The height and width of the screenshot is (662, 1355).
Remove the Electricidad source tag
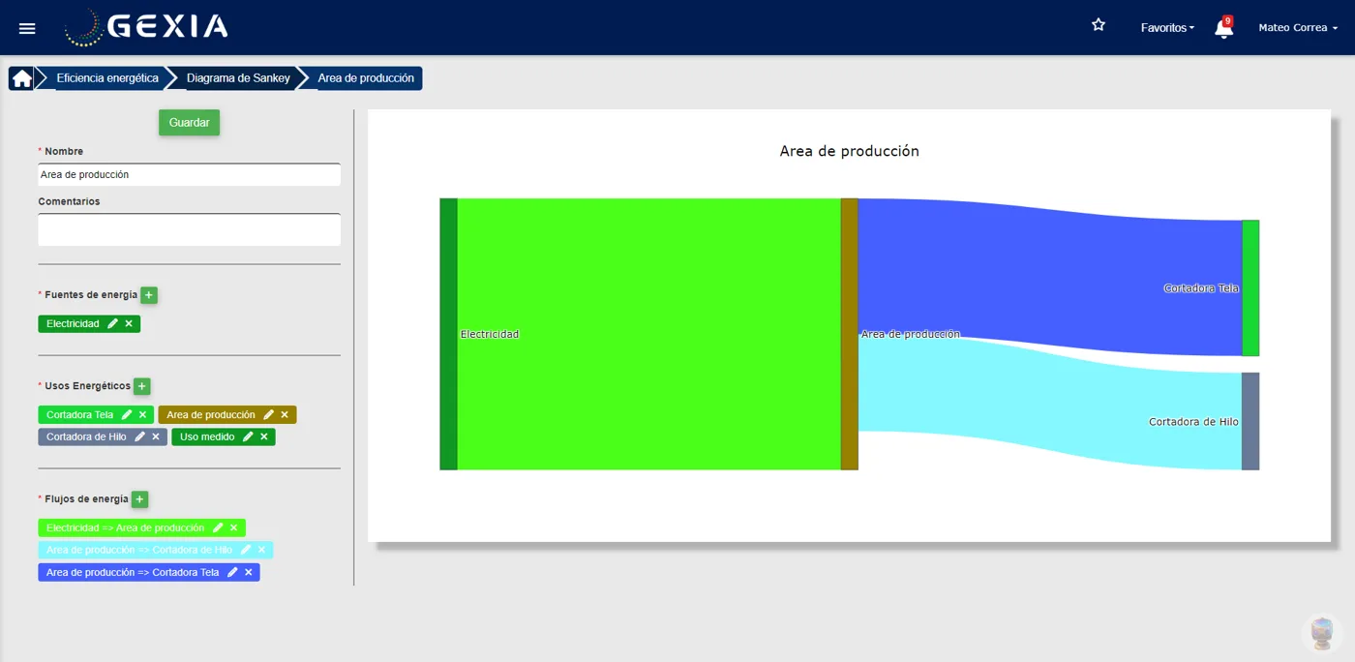point(129,323)
